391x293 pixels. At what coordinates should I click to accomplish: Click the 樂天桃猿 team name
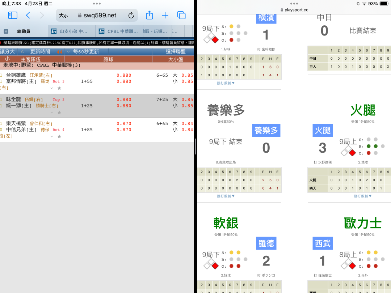point(16,123)
